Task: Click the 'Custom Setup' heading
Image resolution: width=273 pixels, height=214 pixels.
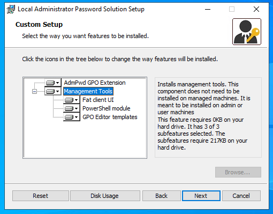Action: coord(39,24)
